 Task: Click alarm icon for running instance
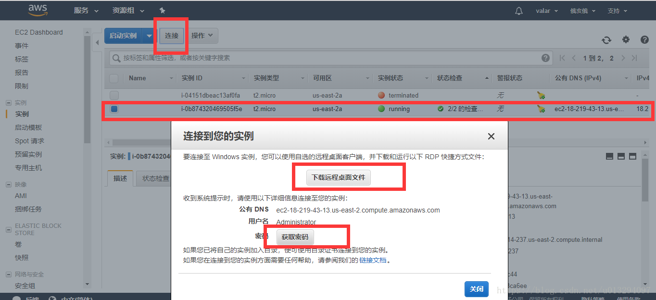(x=541, y=109)
